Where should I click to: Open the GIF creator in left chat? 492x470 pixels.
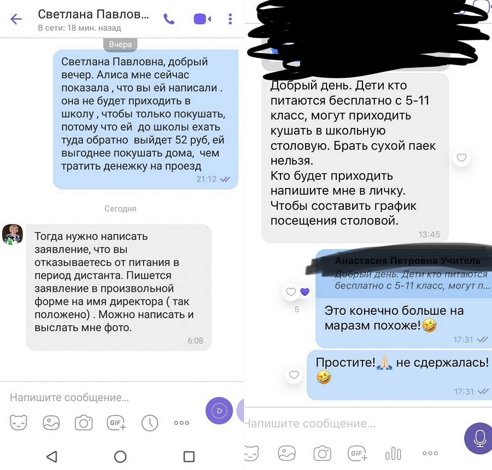(x=116, y=422)
